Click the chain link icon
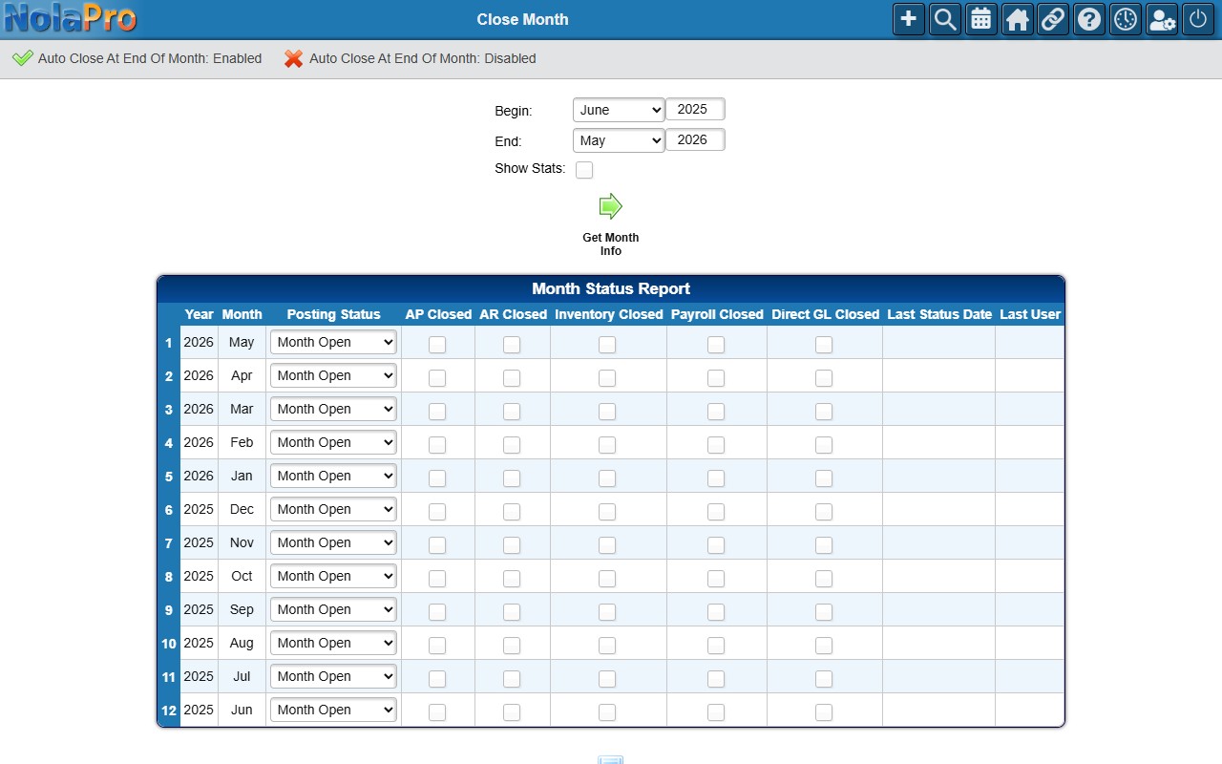The width and height of the screenshot is (1222, 764). (1053, 19)
